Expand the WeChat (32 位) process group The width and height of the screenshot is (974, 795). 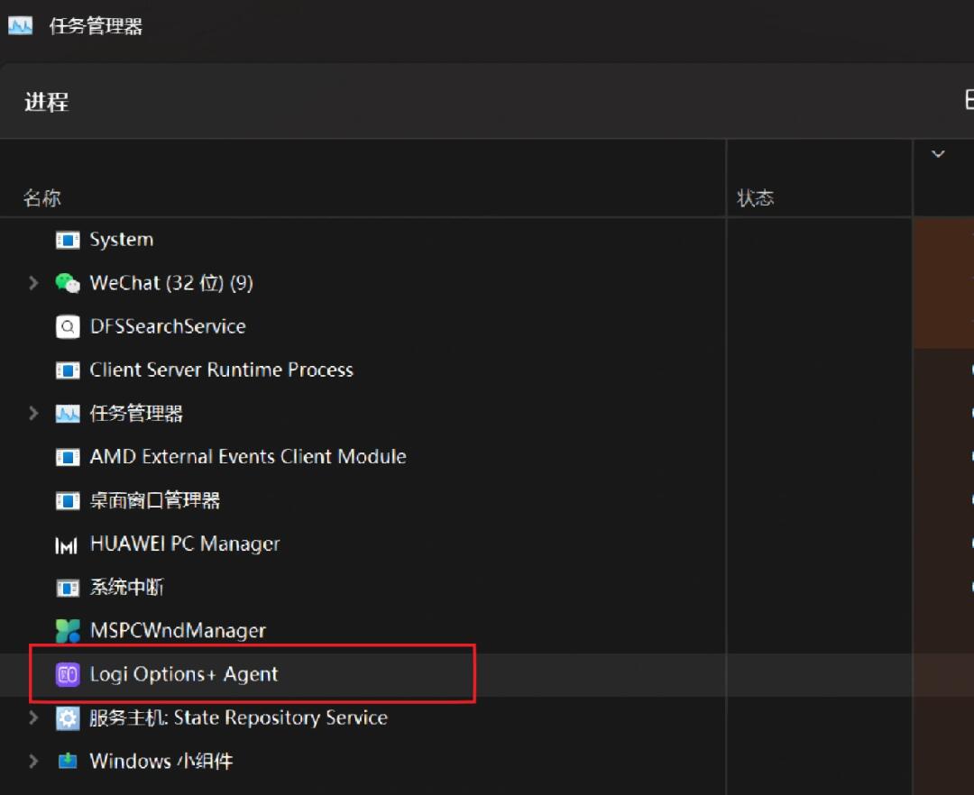(x=33, y=283)
